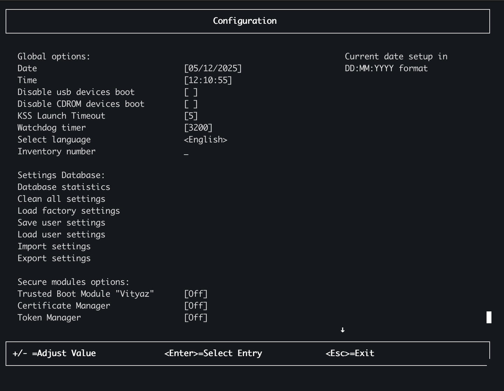Screen dimensions: 504x391
Task: Select the Database statistics entry
Action: (64, 187)
